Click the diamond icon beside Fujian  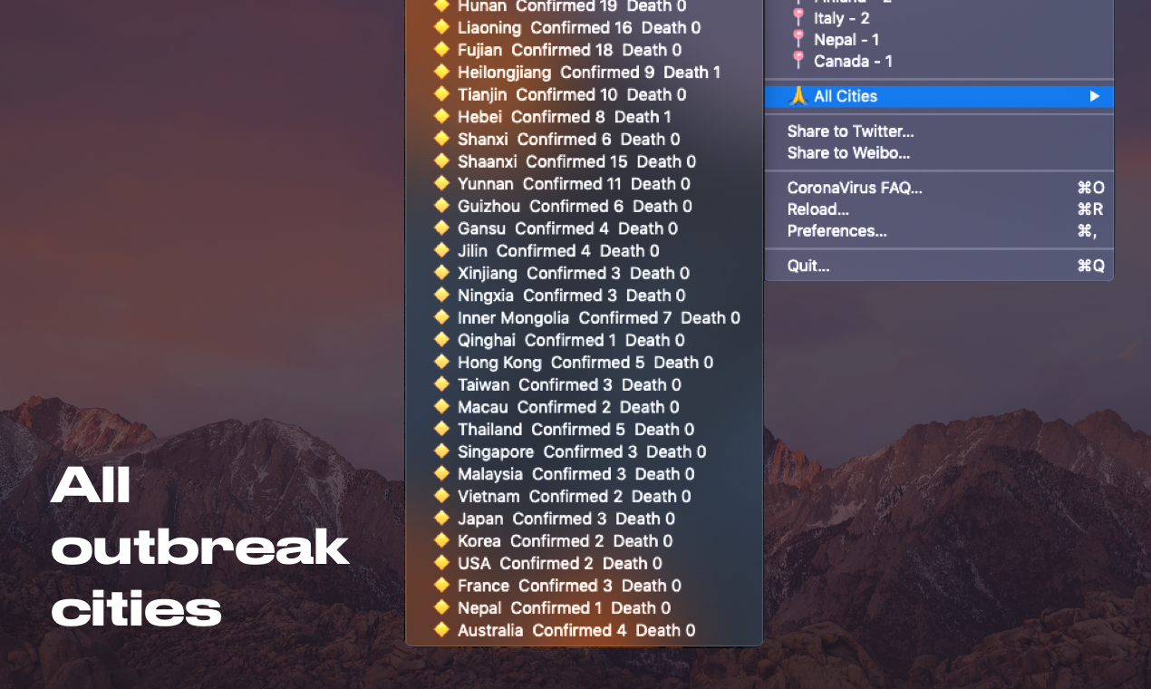[x=441, y=49]
